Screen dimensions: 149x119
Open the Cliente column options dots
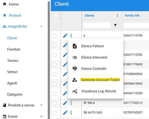(x=117, y=16)
